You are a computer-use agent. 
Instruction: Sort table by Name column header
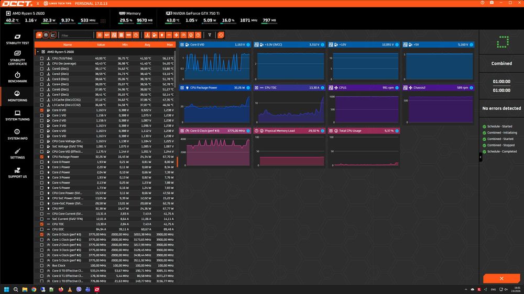click(68, 44)
